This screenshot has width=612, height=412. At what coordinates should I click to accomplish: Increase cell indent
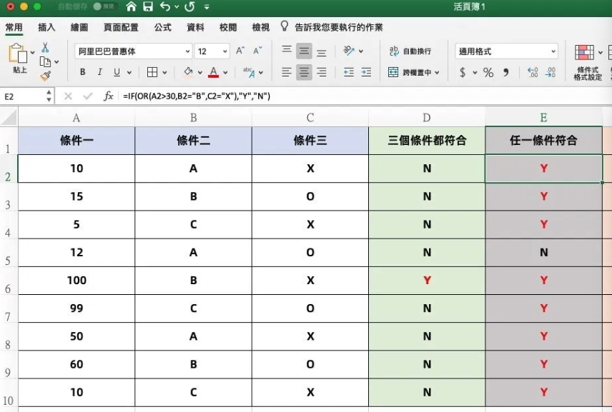click(366, 72)
